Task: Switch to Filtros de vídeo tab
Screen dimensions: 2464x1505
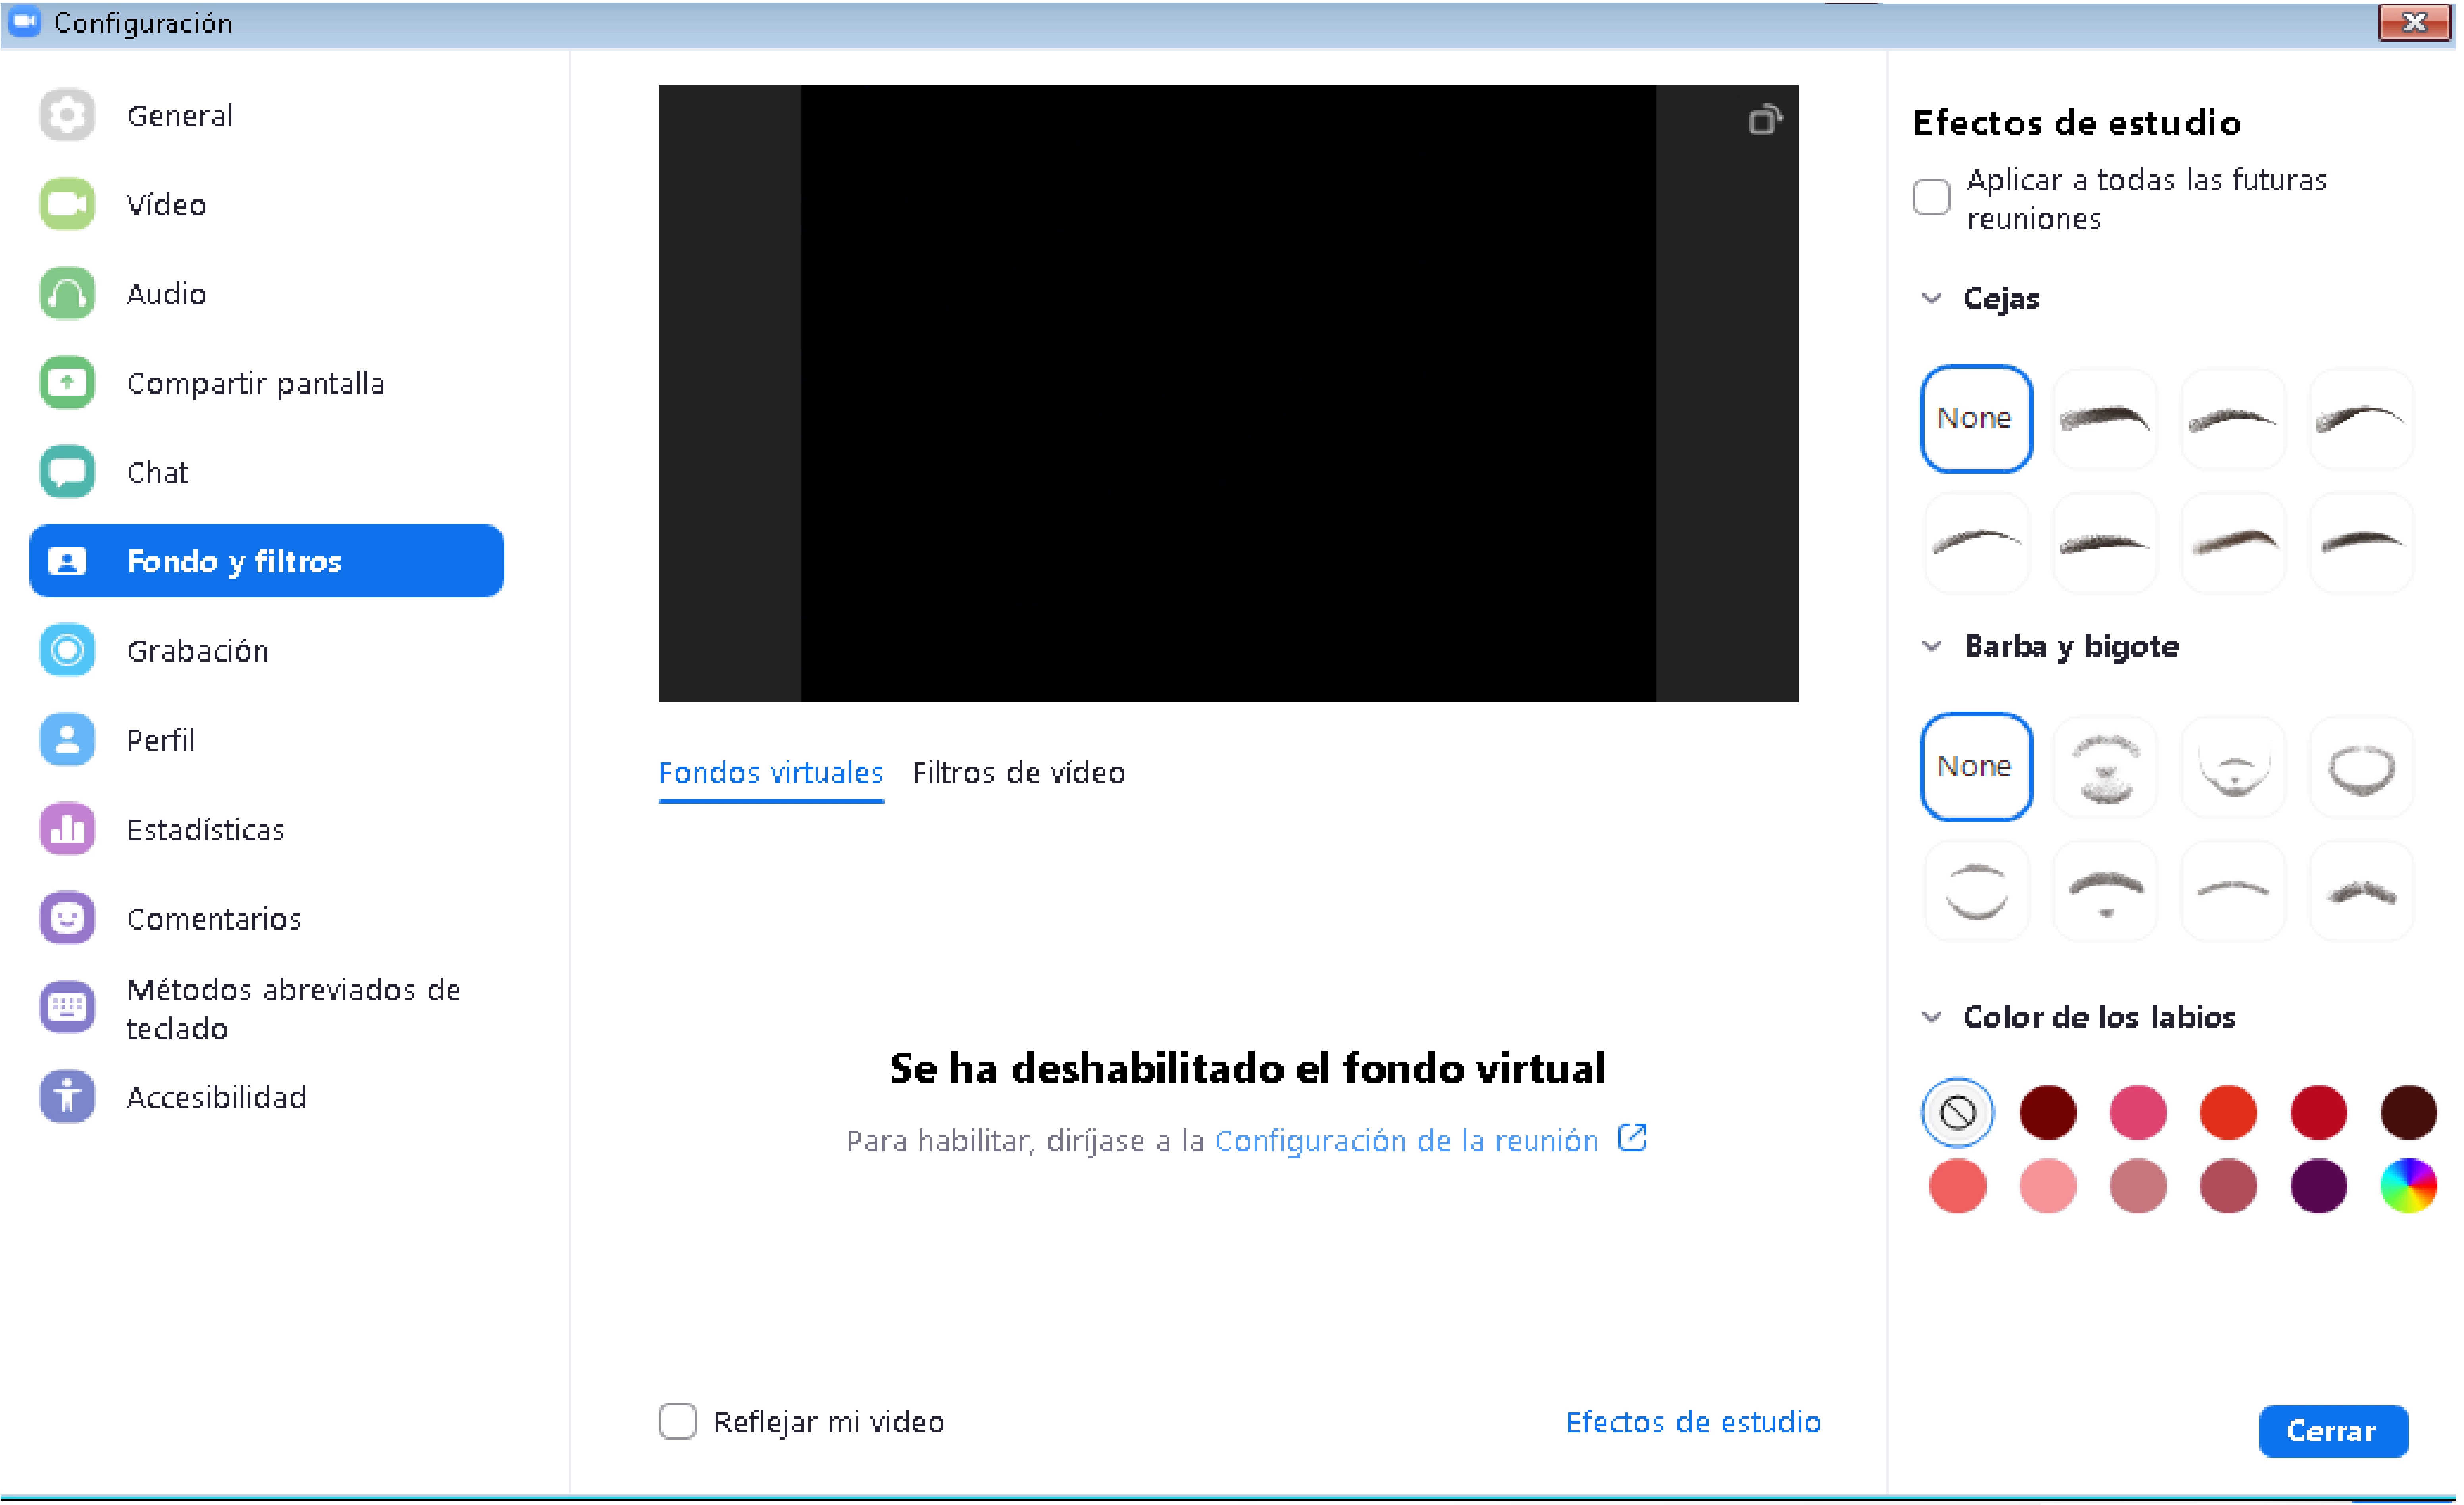Action: tap(1018, 773)
